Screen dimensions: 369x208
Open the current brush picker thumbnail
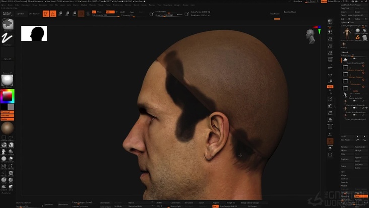pyautogui.click(x=8, y=24)
